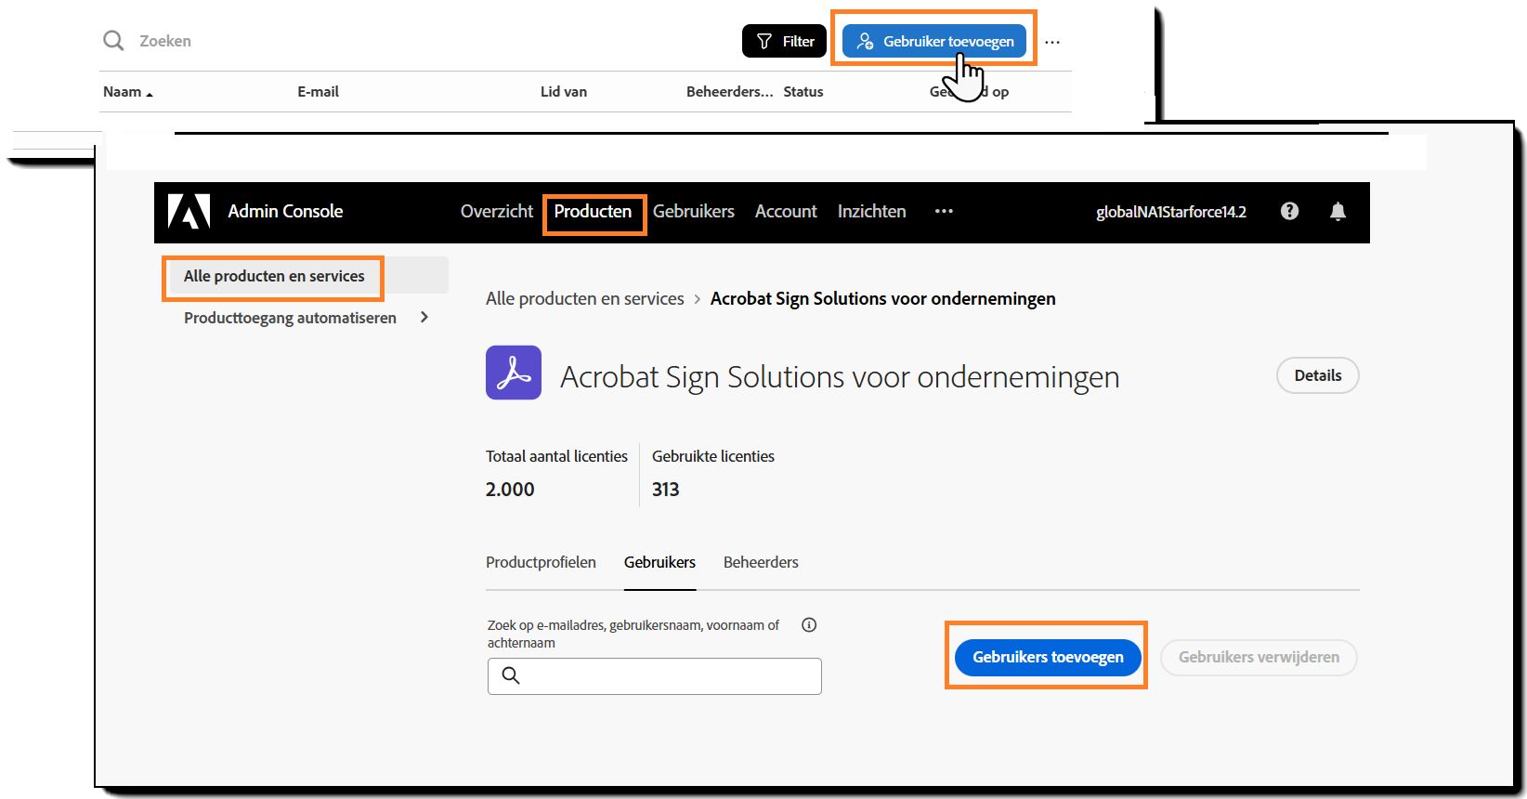
Task: Open the Account menu item
Action: [786, 211]
